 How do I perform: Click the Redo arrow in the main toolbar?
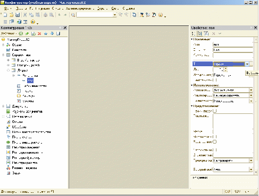tap(65, 15)
